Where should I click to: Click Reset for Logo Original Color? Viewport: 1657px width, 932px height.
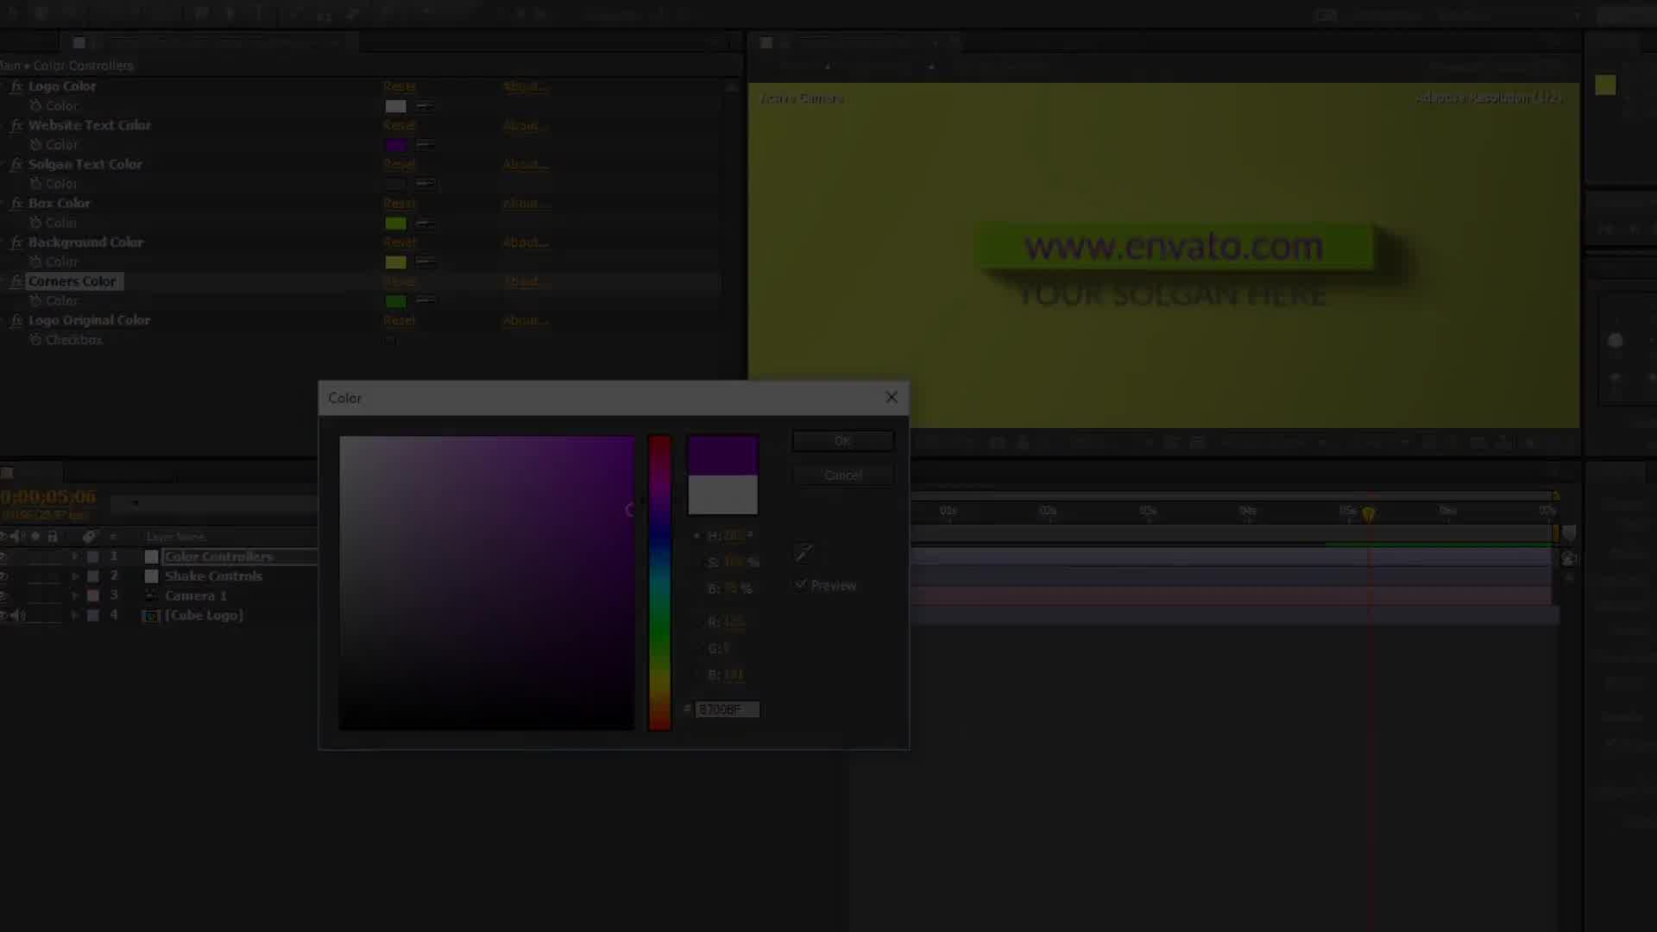point(399,320)
